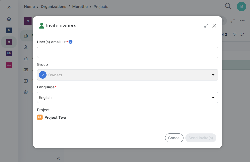Show help for user email list
250x162 pixels.
tap(70, 42)
